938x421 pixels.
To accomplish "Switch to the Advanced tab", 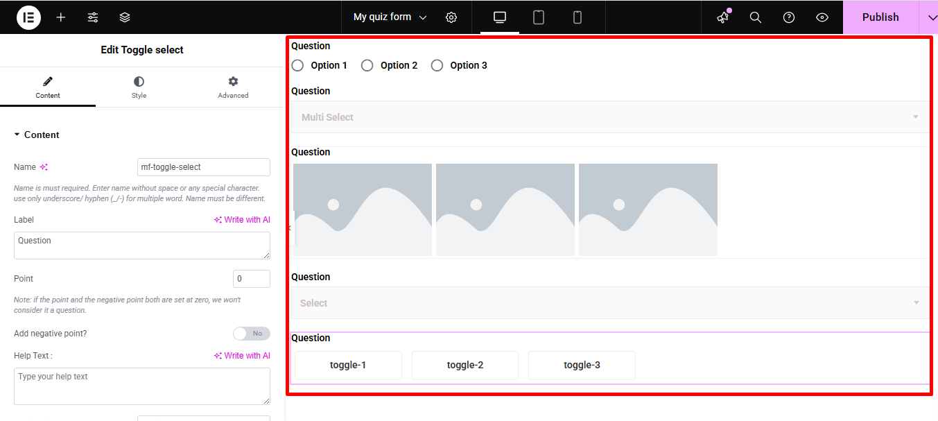I will [233, 87].
